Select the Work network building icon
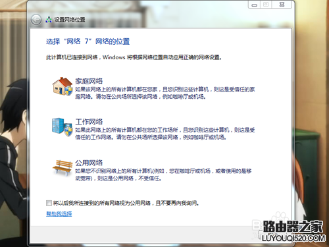The width and height of the screenshot is (329, 247). [x=63, y=126]
